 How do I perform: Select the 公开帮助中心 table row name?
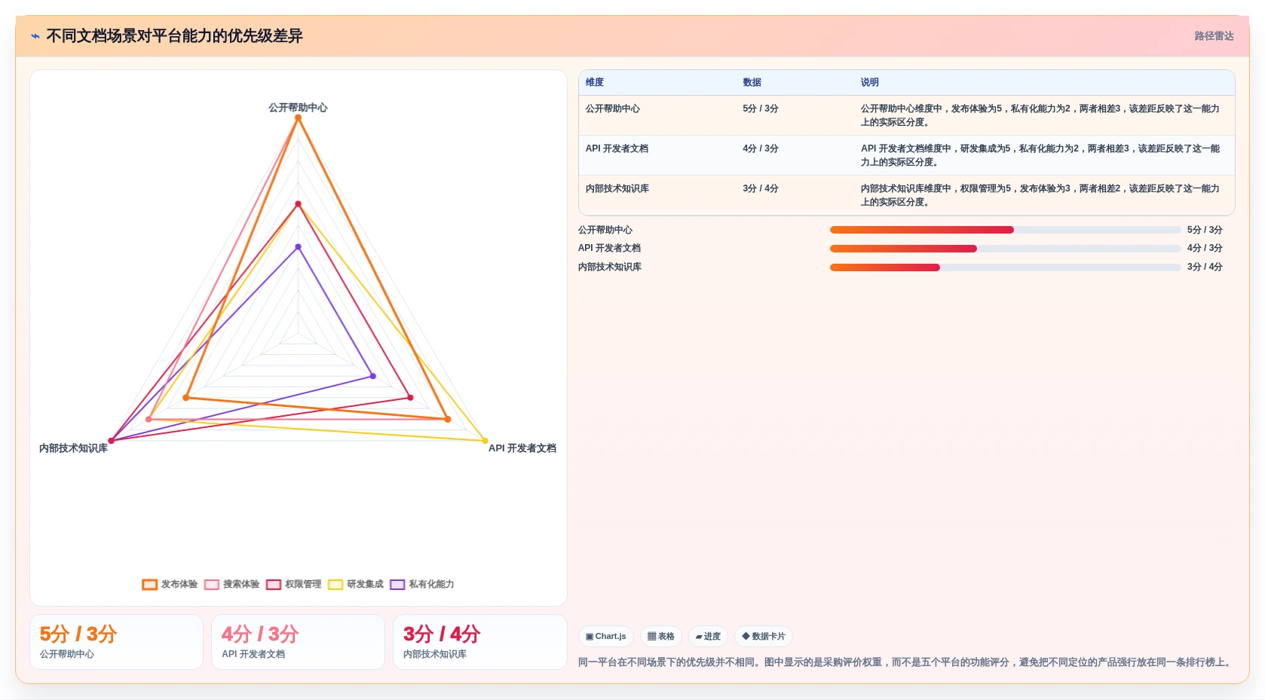613,109
